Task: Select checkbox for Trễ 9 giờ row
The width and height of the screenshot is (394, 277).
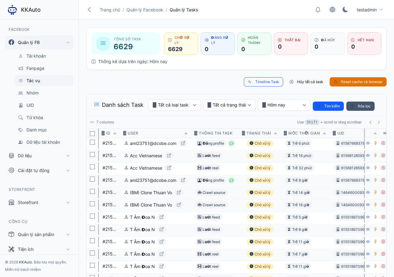Action: coord(92,179)
